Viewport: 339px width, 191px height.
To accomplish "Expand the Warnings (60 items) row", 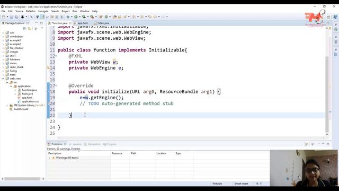I will coord(49,158).
